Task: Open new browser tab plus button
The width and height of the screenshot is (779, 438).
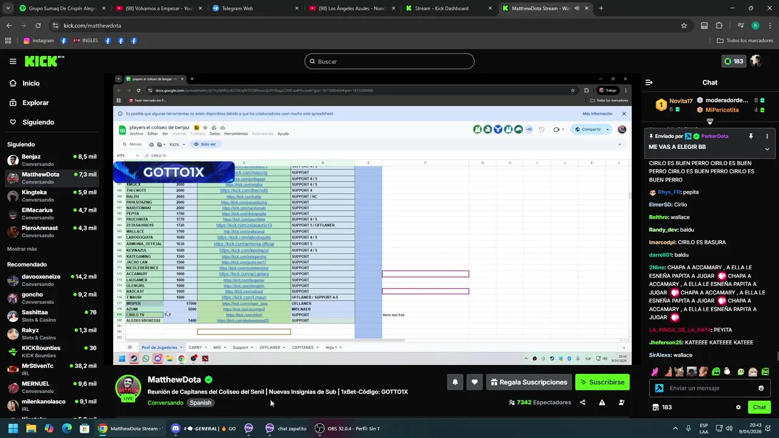Action: click(601, 9)
